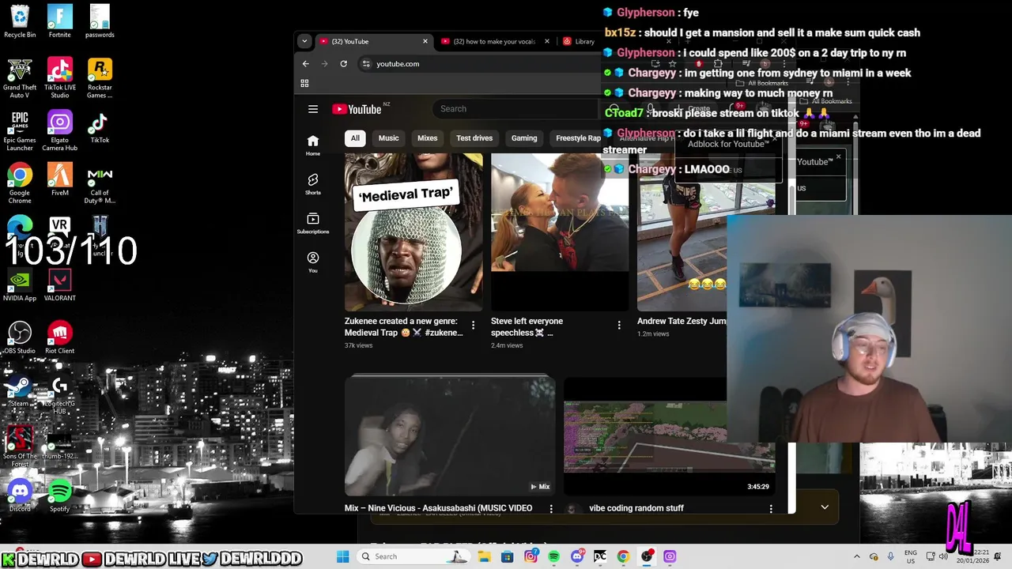Select Google Chrome desktop shortcut
This screenshot has width=1012, height=569.
pyautogui.click(x=20, y=183)
